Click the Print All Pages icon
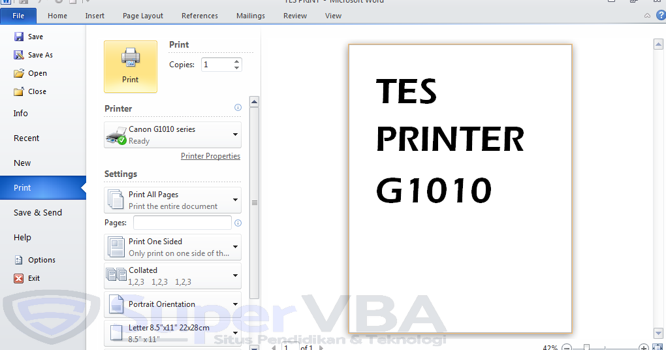 coord(116,200)
